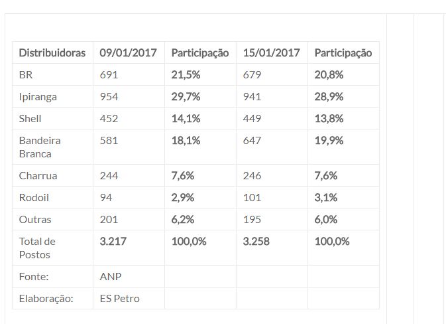Screen dimensions: 446x324
Task: Select the 3.217 total value
Action: pyautogui.click(x=113, y=242)
